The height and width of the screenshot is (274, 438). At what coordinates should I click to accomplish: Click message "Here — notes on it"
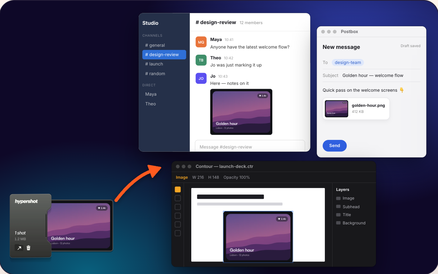229,83
